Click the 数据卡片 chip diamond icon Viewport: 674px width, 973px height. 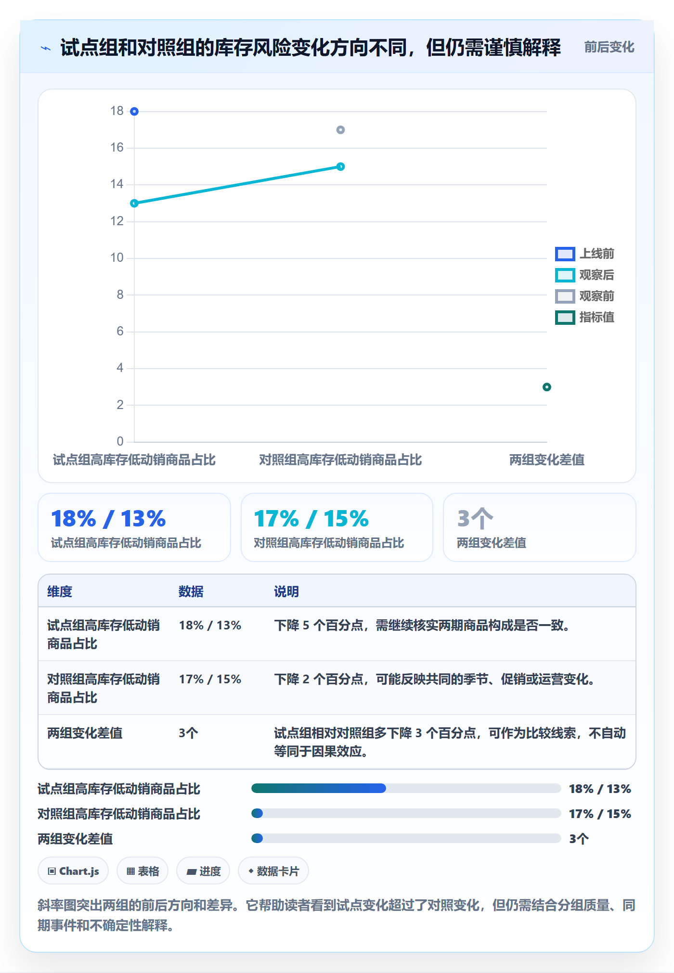(251, 871)
